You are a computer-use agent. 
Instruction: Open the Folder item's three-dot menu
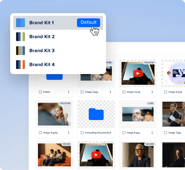tap(69, 92)
